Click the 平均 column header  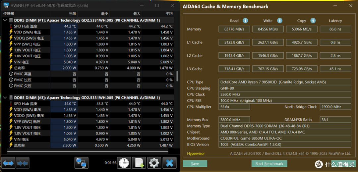pos(169,14)
